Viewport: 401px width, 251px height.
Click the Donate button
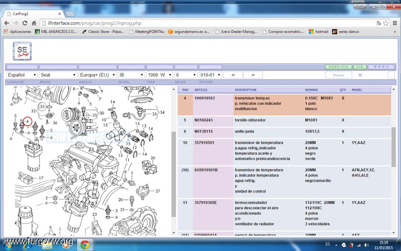339,75
